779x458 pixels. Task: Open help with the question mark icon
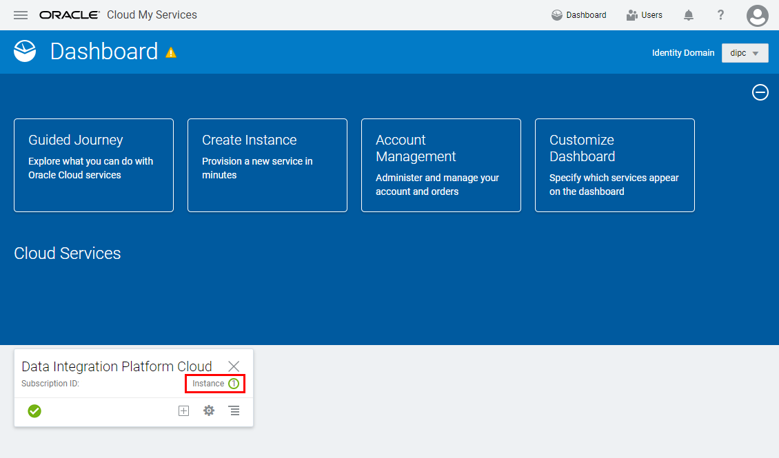(x=720, y=15)
